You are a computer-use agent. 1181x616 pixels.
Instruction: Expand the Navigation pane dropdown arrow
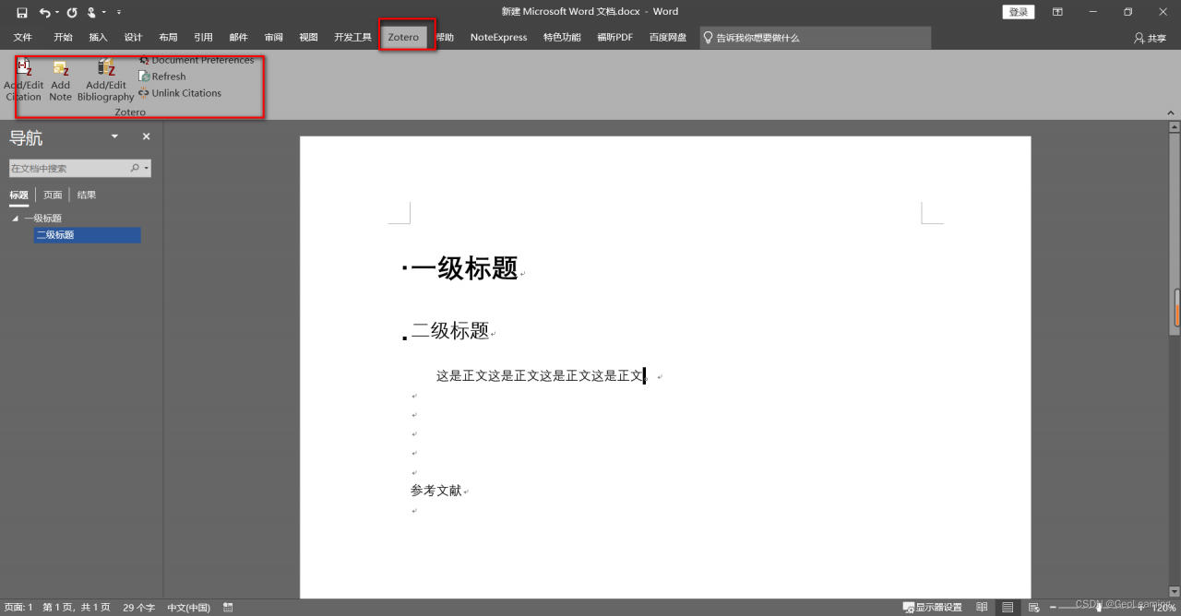click(113, 136)
